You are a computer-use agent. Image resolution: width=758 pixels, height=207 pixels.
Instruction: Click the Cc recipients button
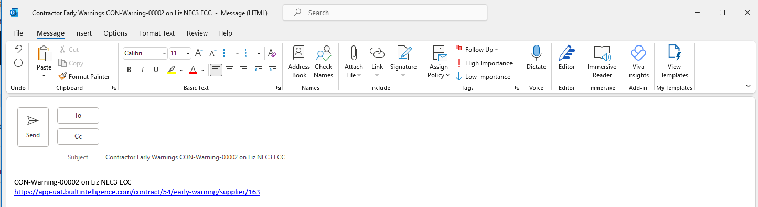coord(78,136)
